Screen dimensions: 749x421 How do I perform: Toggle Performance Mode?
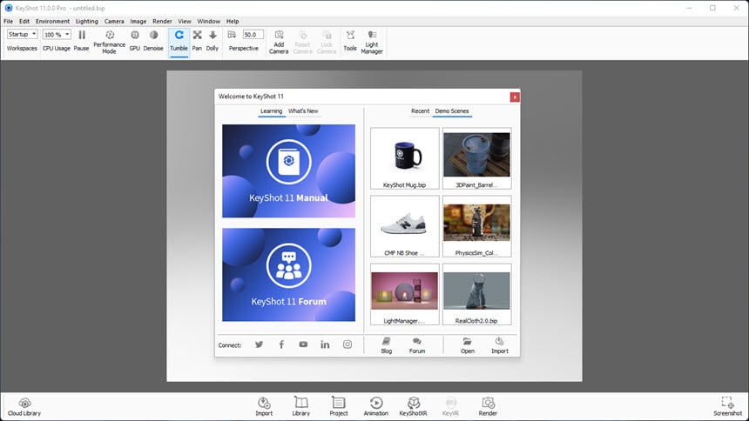[110, 42]
